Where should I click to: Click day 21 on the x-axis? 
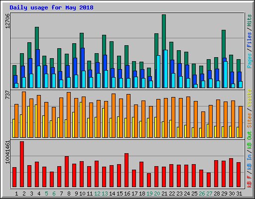[164, 194]
